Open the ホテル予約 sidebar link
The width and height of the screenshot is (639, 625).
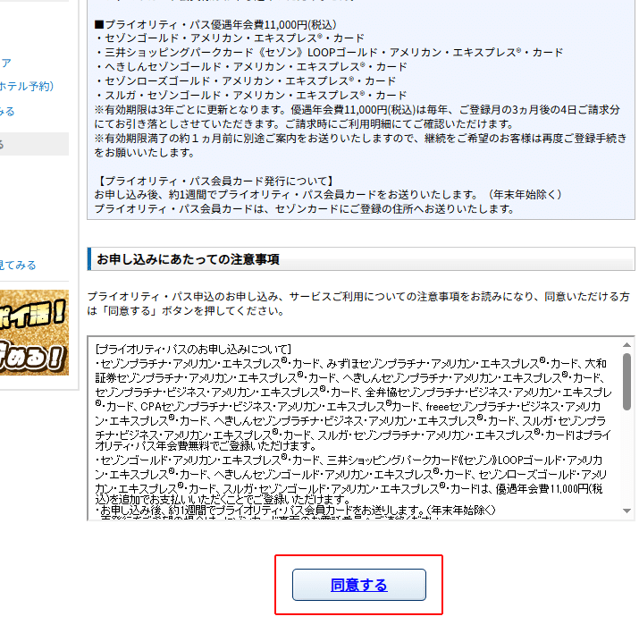[27, 87]
